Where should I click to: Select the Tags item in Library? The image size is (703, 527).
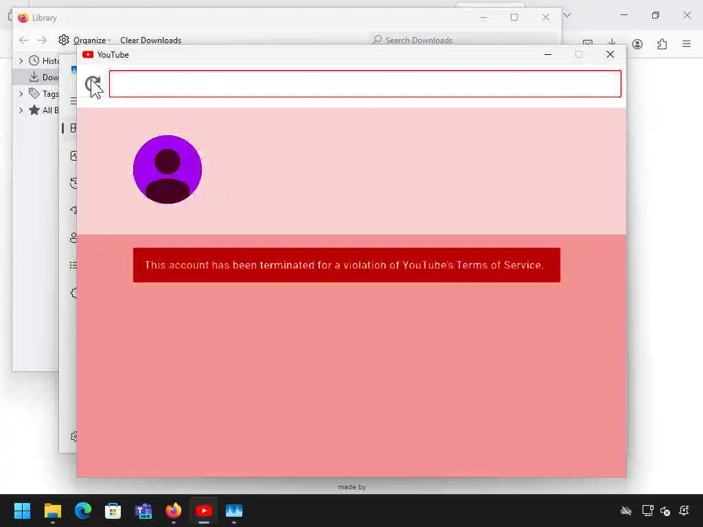tap(43, 93)
